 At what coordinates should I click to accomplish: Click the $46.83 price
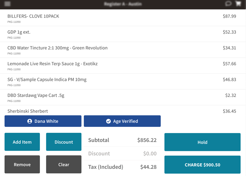tap(229, 80)
